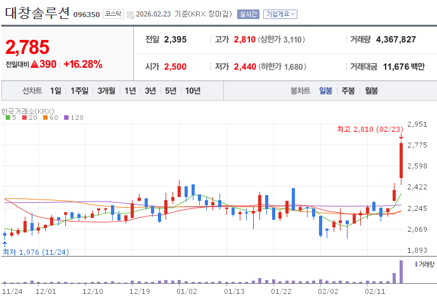Select the 1년 line chart tab
This screenshot has height=299, width=437.
click(x=130, y=91)
